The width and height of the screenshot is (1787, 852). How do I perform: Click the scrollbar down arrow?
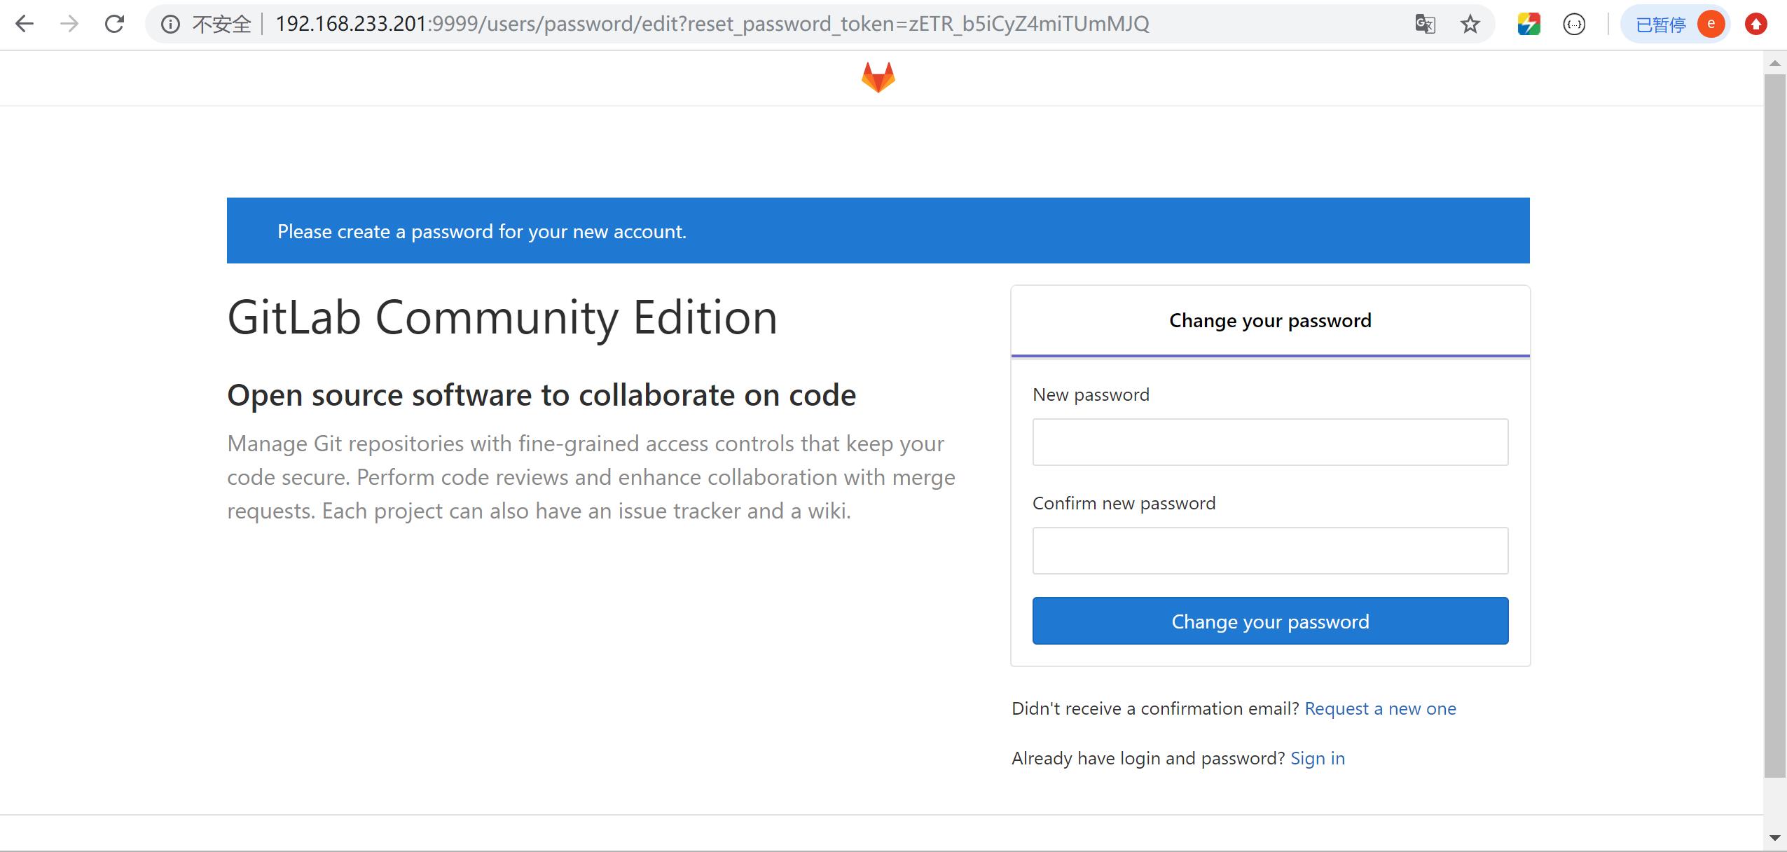[1774, 837]
